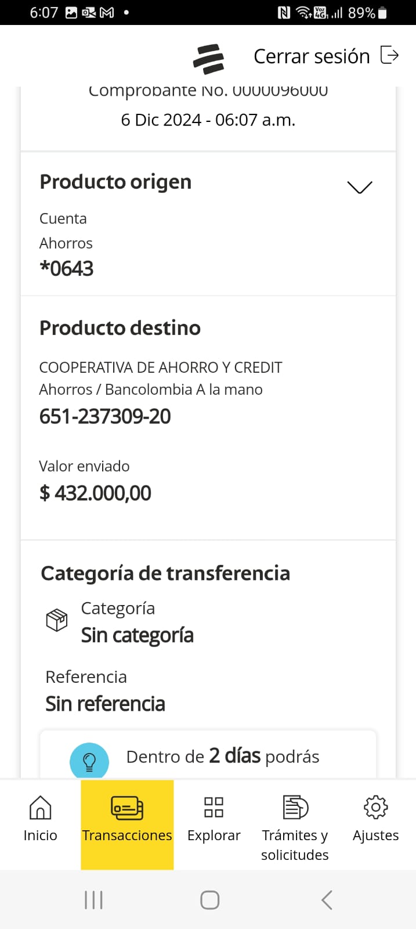This screenshot has width=416, height=929.
Task: Tap the category package box icon
Action: tap(57, 620)
